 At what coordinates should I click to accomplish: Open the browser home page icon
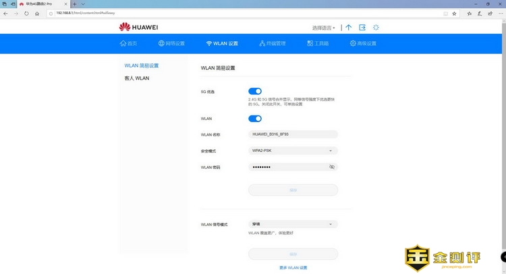coord(36,13)
